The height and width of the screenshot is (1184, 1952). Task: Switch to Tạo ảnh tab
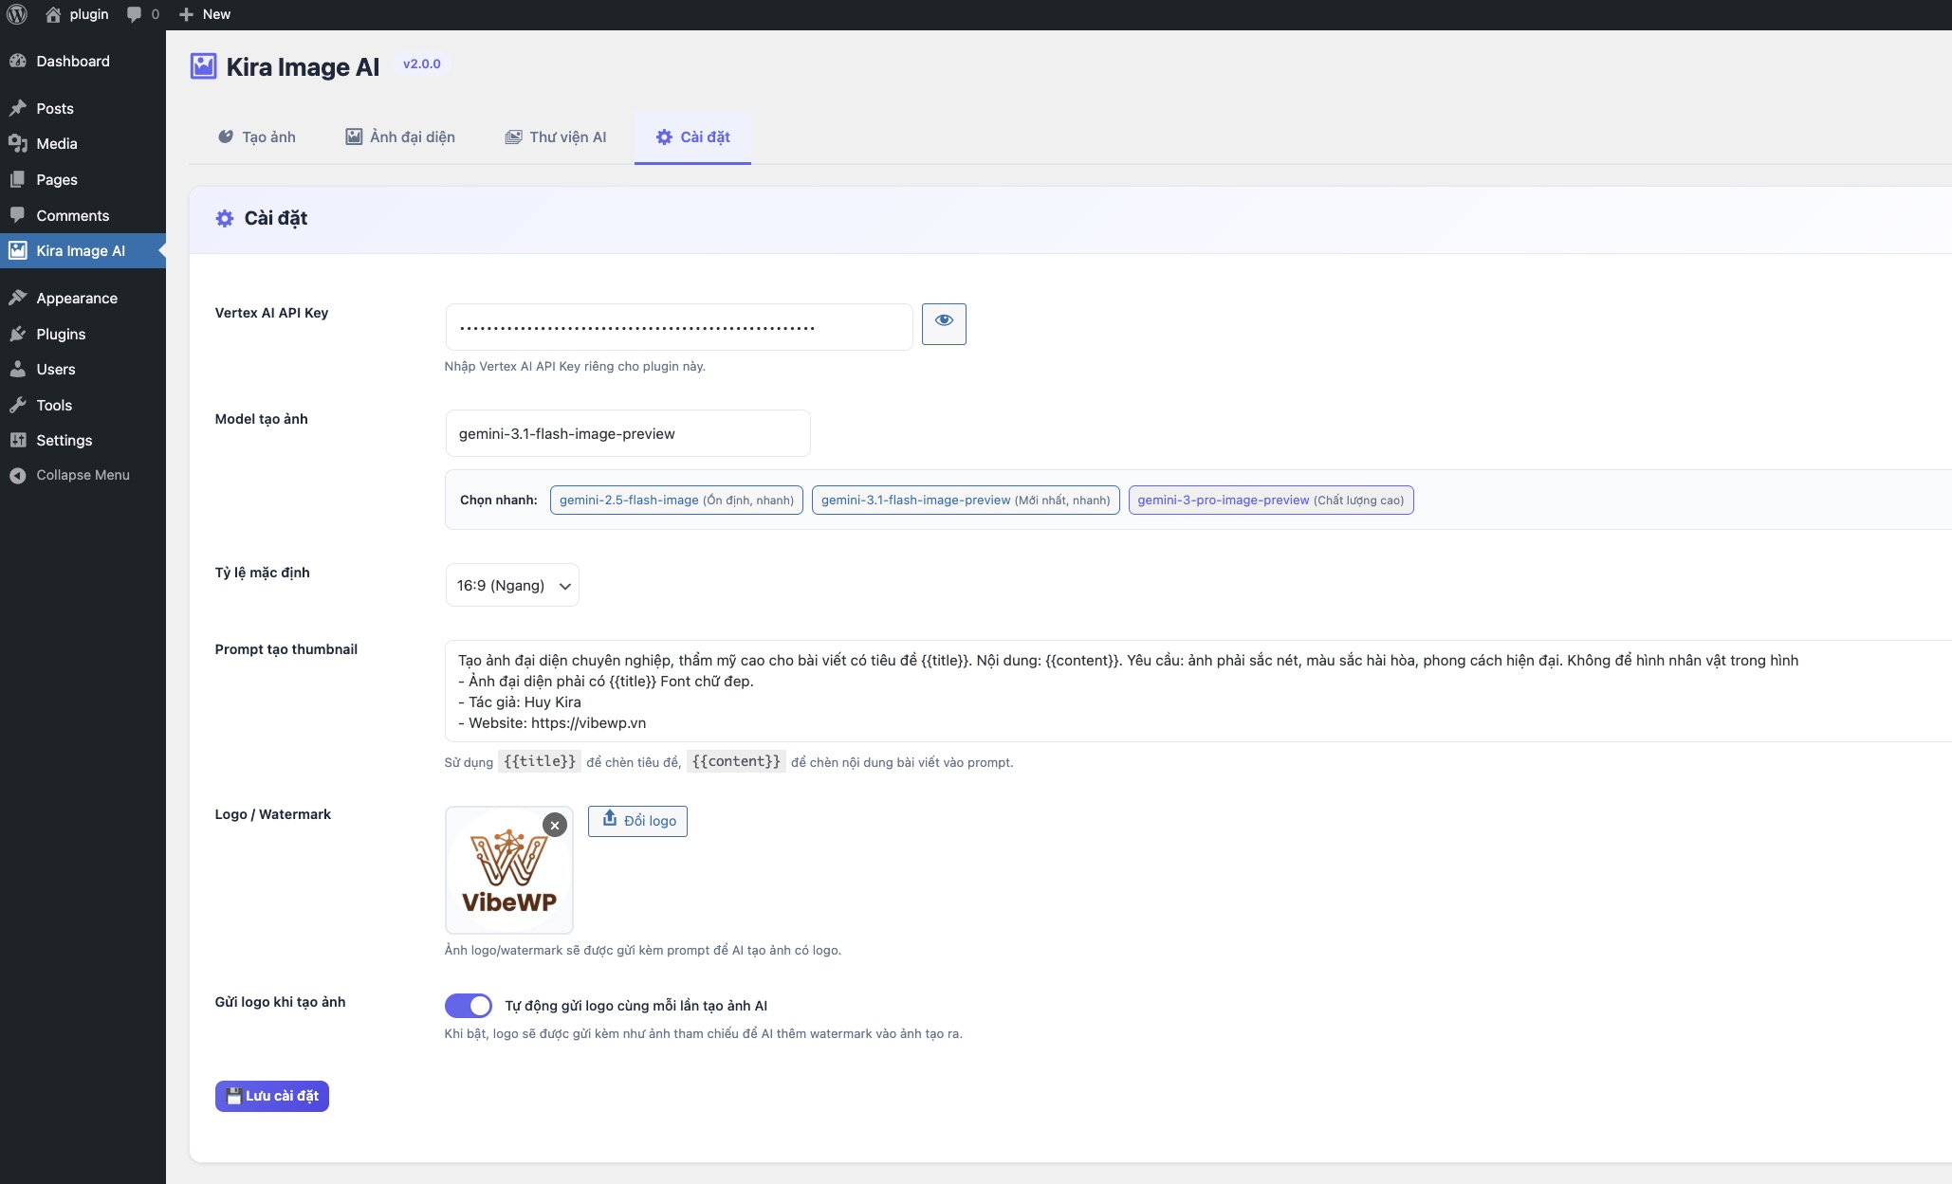point(256,137)
